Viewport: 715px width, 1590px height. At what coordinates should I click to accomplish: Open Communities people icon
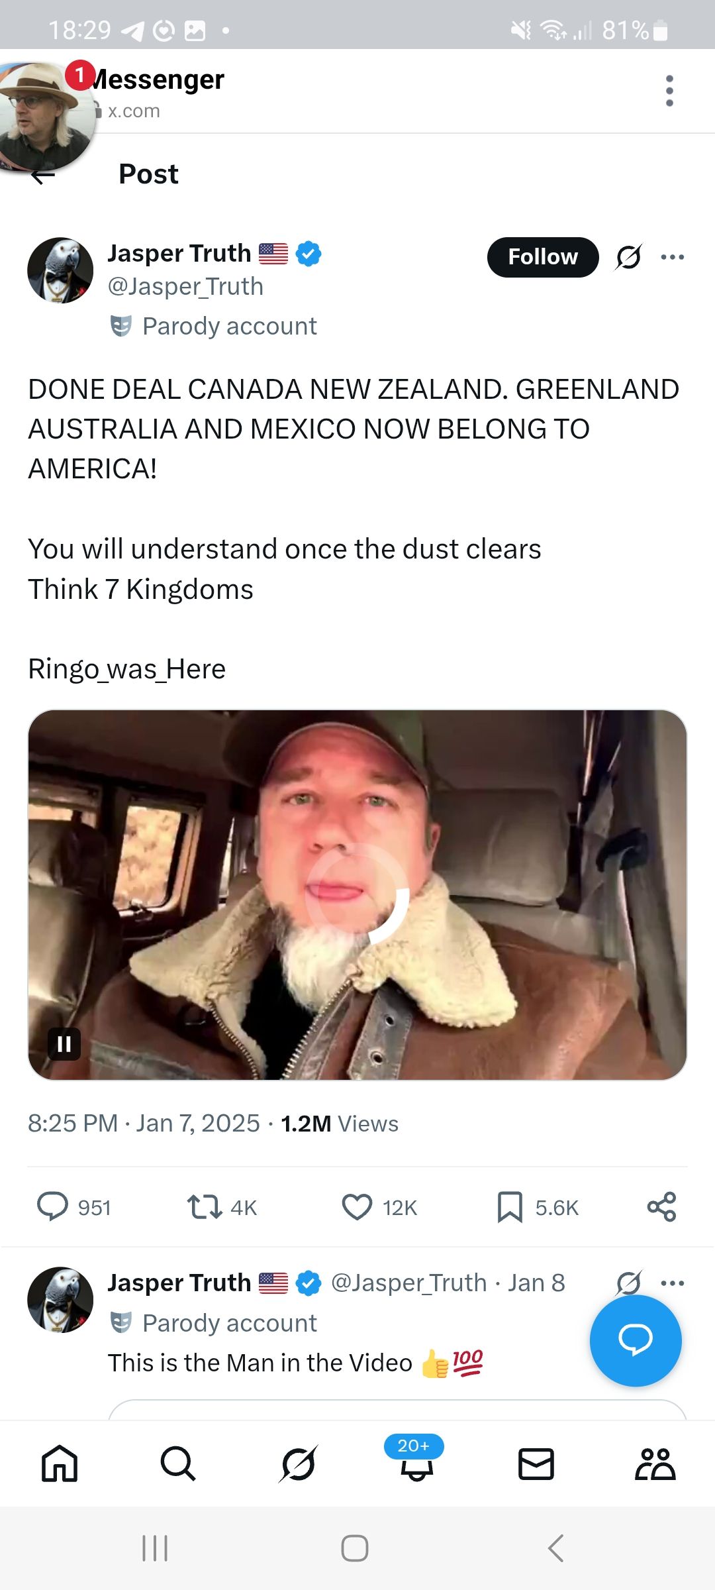click(x=655, y=1464)
